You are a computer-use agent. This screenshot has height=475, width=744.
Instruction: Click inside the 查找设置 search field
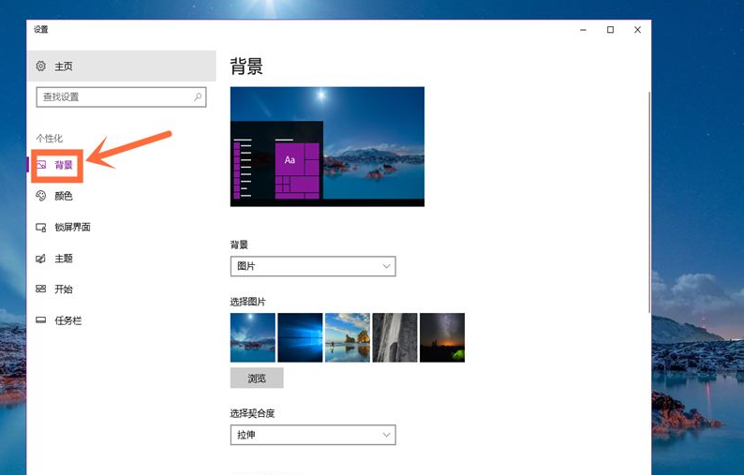pyautogui.click(x=112, y=96)
